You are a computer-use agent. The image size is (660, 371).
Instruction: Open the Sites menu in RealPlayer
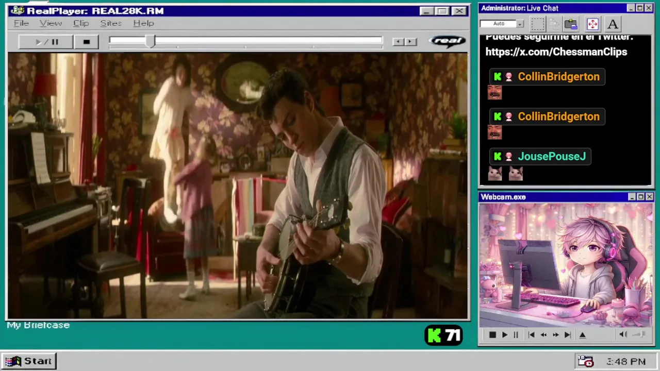[x=111, y=23]
